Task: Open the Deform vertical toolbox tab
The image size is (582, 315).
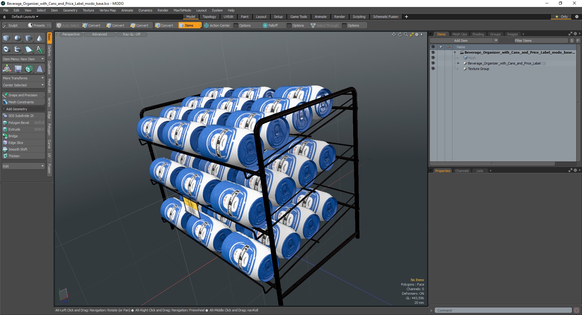Action: click(49, 51)
